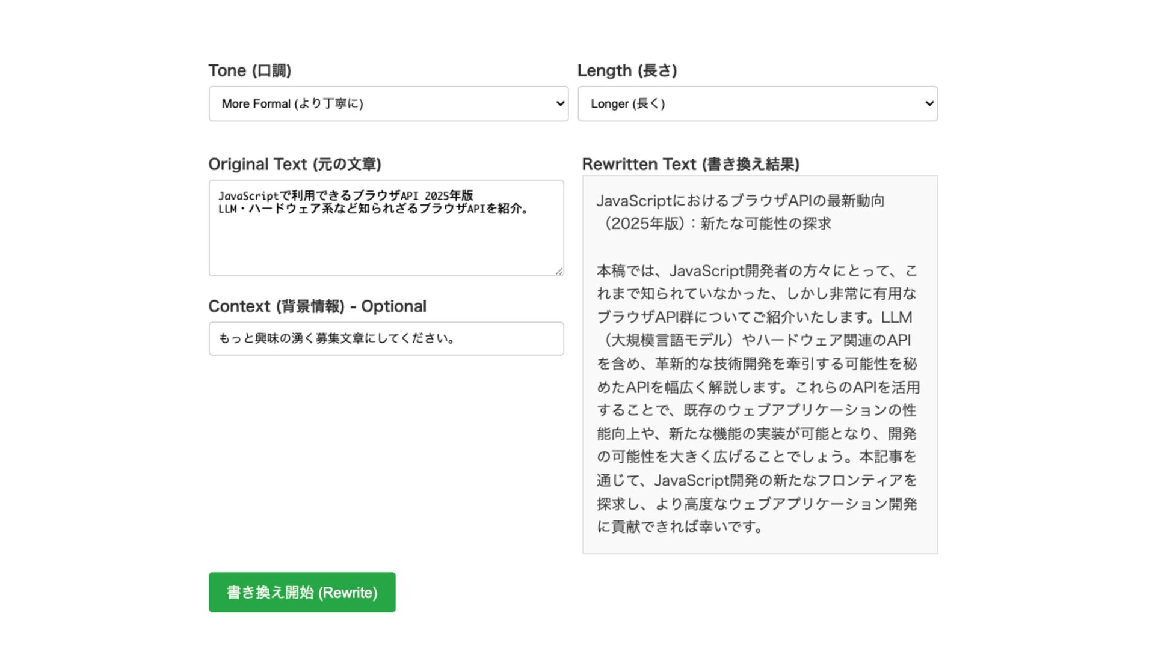
Task: Click the last output line ending 幸いです。
Action: pyautogui.click(x=680, y=527)
